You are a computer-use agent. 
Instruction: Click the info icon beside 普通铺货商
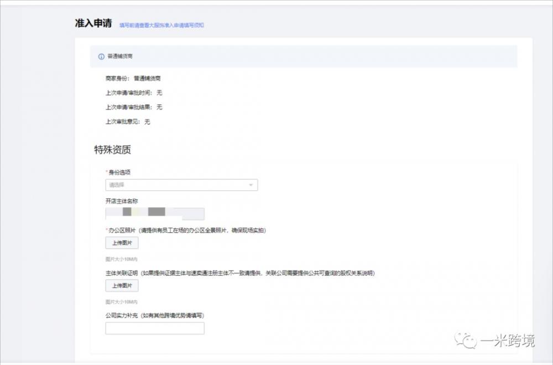click(101, 56)
